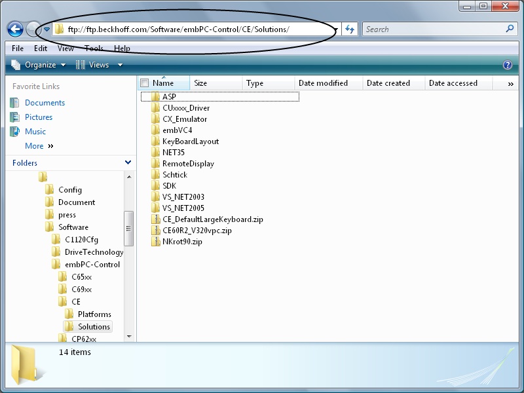
Task: Select C1120Cfg in the folder tree
Action: 81,240
